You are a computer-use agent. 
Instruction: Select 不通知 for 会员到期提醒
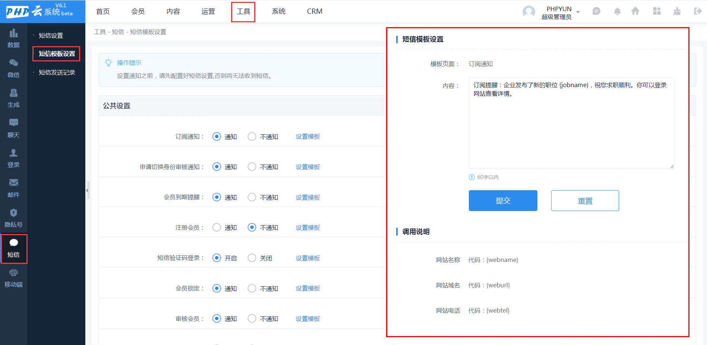tap(252, 197)
